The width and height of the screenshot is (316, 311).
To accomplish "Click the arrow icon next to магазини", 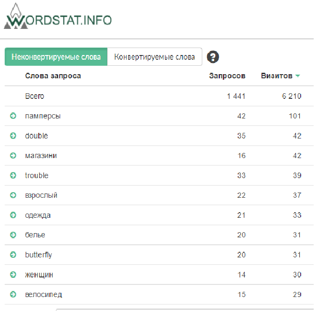I will [x=13, y=156].
